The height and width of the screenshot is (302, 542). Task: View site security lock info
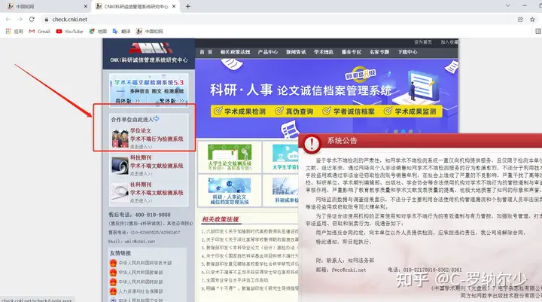pyautogui.click(x=47, y=20)
